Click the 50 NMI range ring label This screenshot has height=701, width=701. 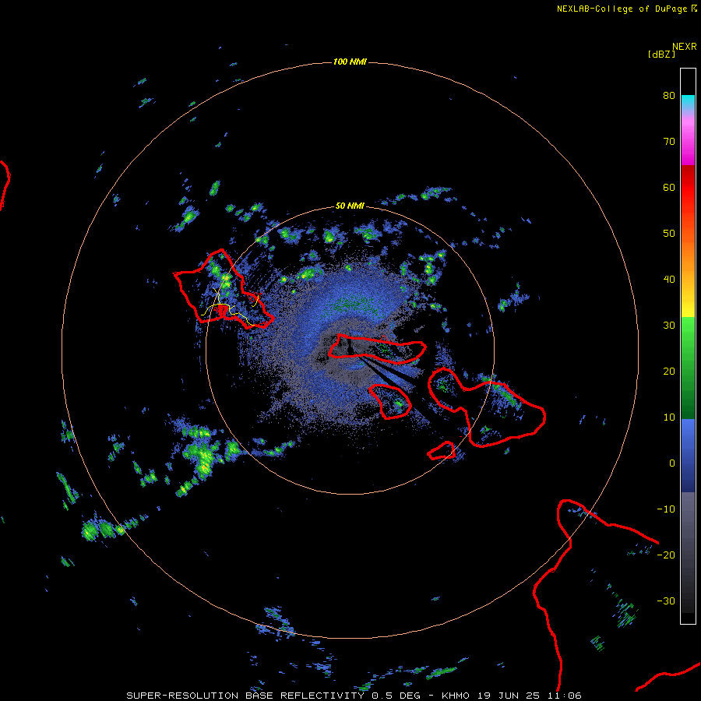click(x=350, y=206)
